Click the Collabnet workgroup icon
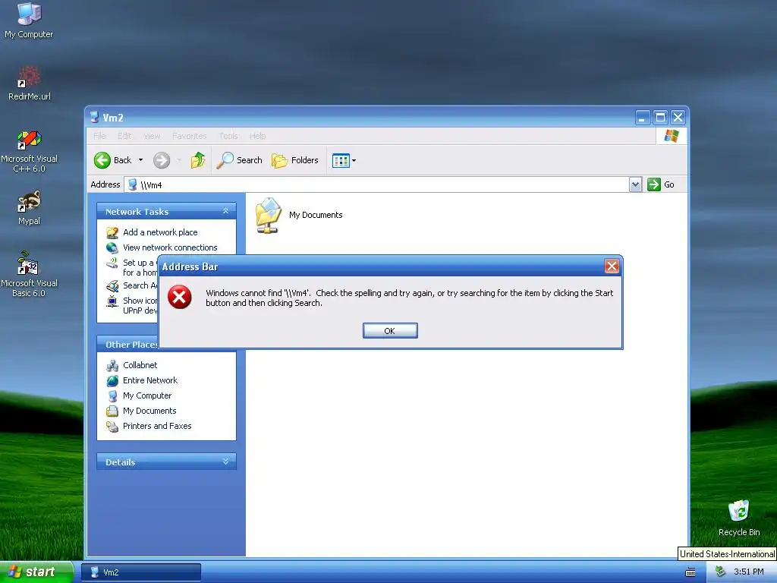 [112, 365]
